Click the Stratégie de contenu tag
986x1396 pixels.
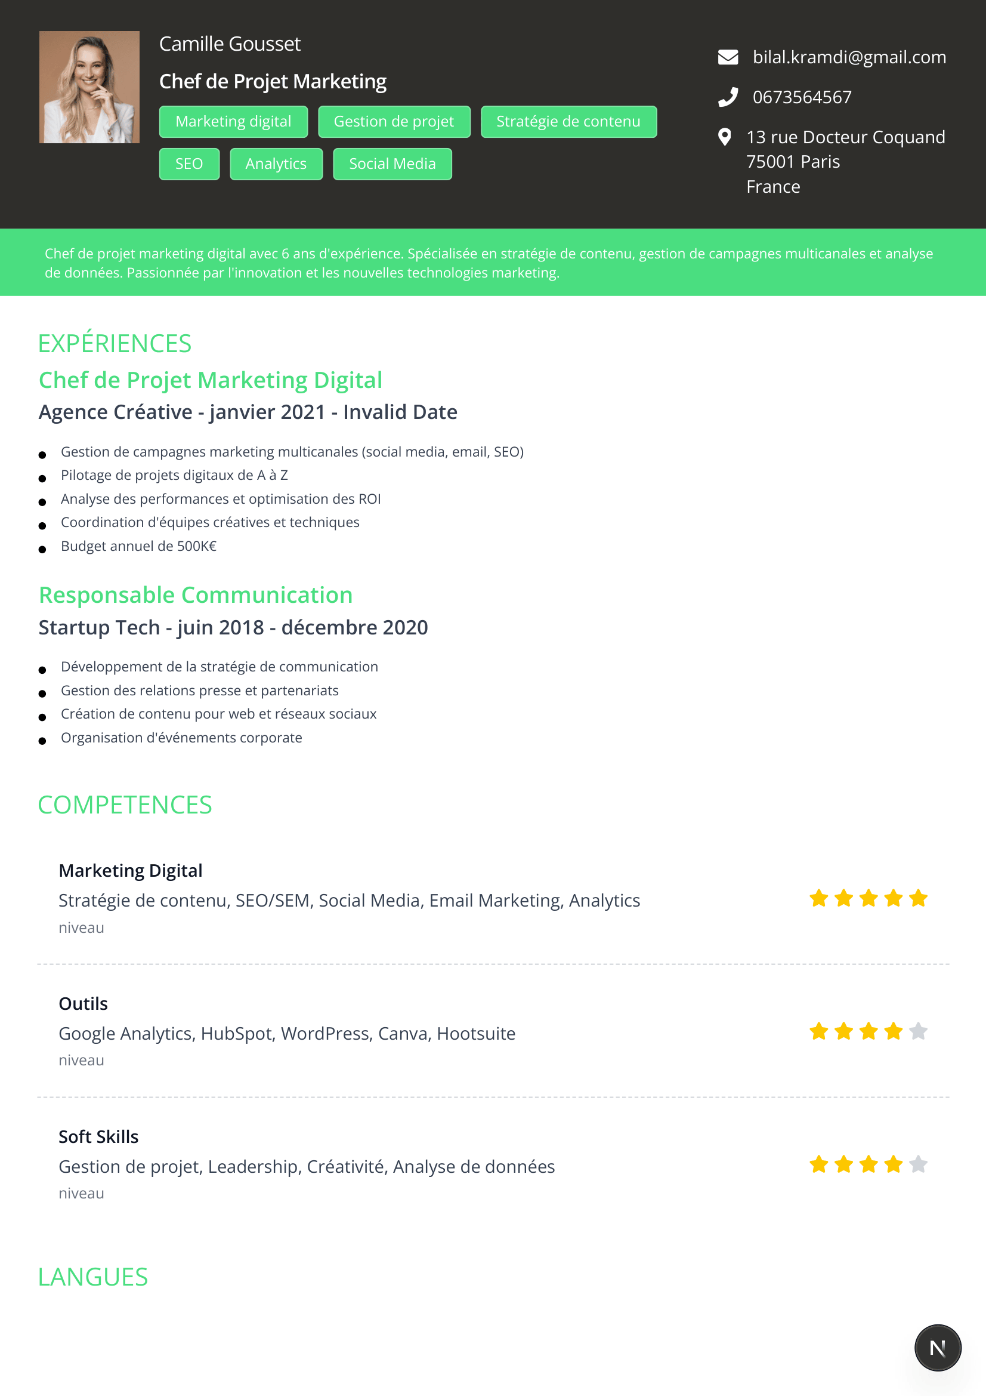(568, 122)
